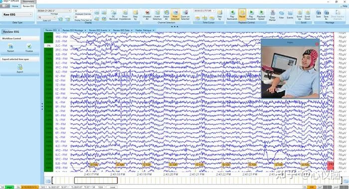The width and height of the screenshot is (349, 189).
Task: Open the Events tool
Action: coord(290,15)
